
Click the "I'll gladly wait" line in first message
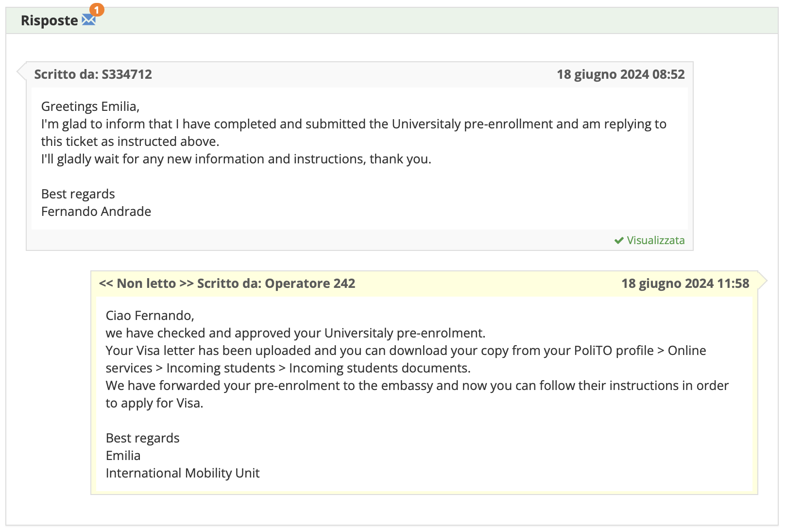click(236, 159)
